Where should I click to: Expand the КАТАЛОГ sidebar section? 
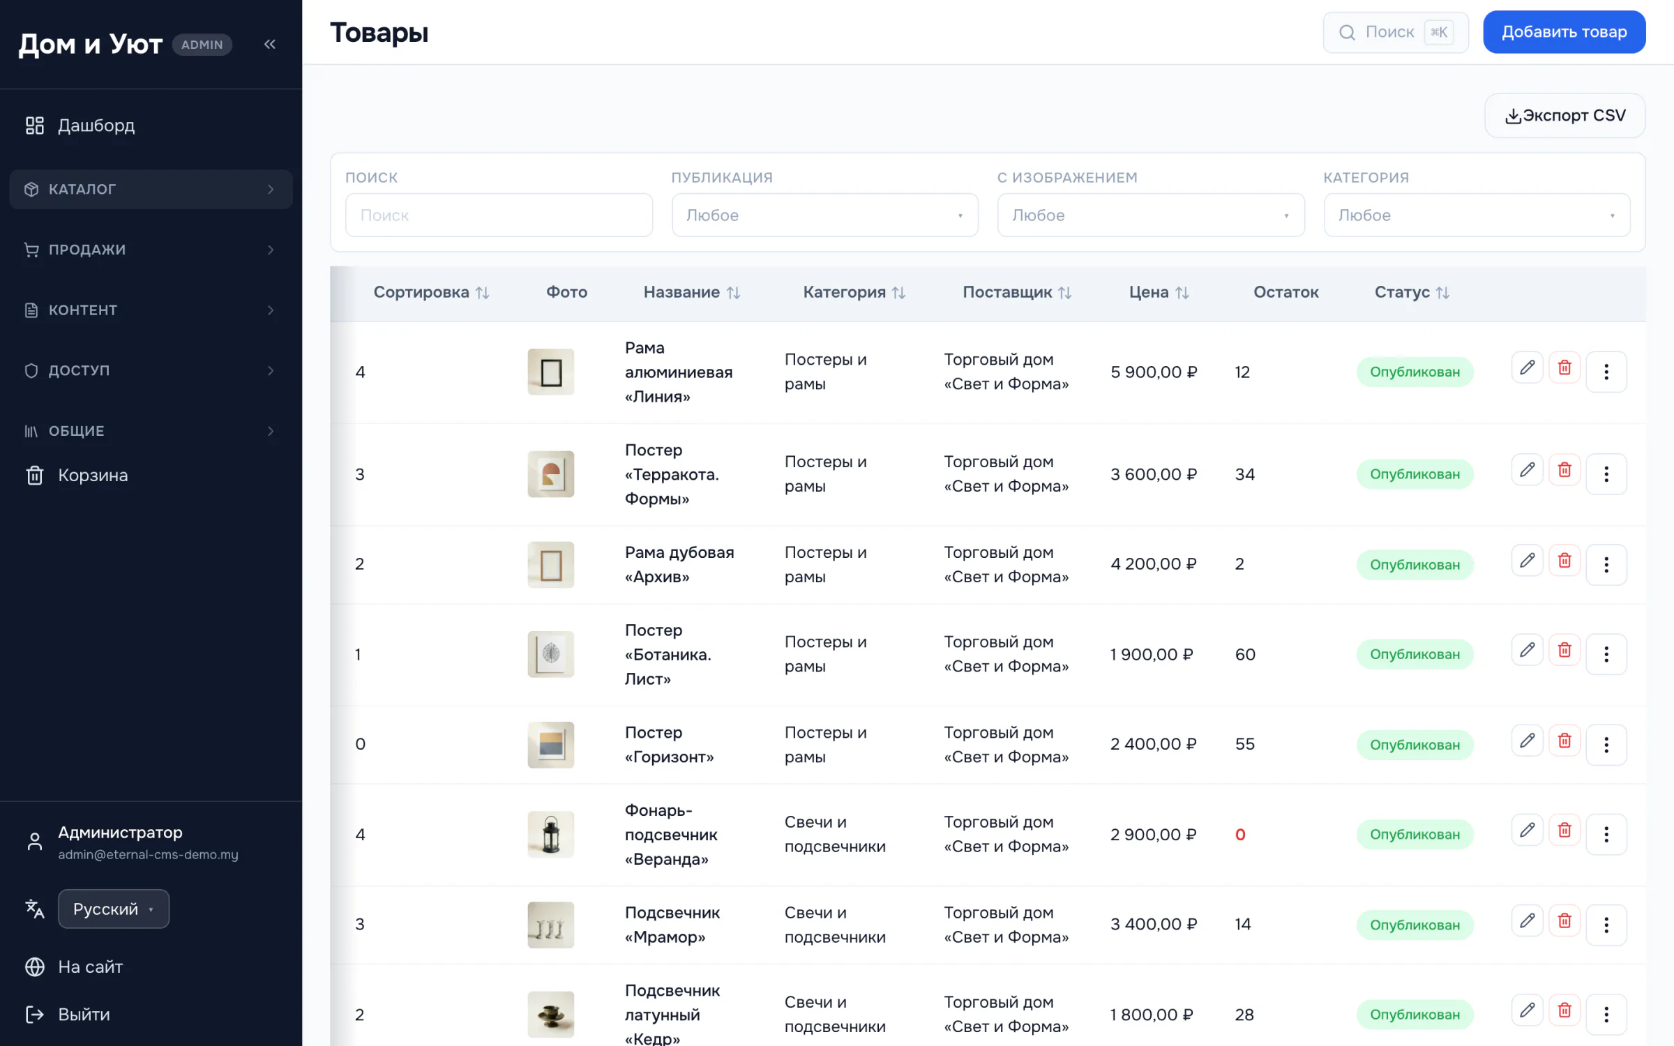click(x=151, y=189)
